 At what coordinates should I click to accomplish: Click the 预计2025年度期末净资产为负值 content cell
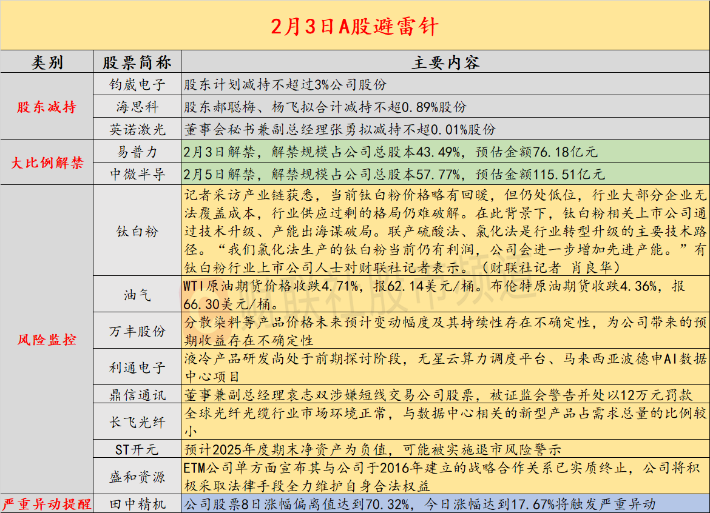click(x=445, y=449)
